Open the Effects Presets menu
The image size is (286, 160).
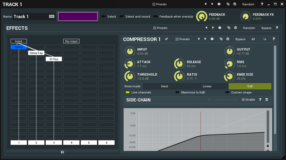[160, 28]
